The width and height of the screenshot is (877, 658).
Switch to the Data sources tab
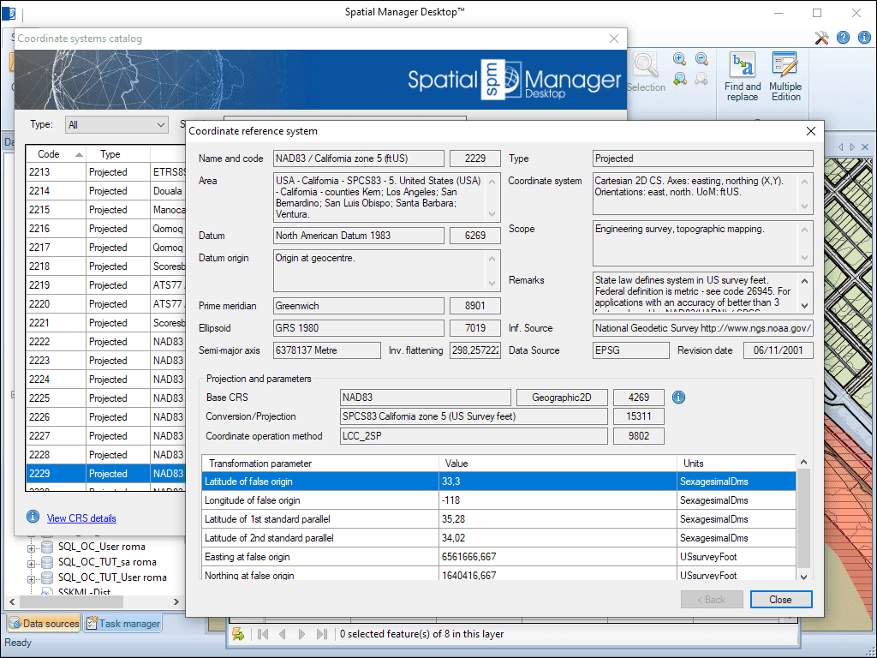click(x=45, y=624)
